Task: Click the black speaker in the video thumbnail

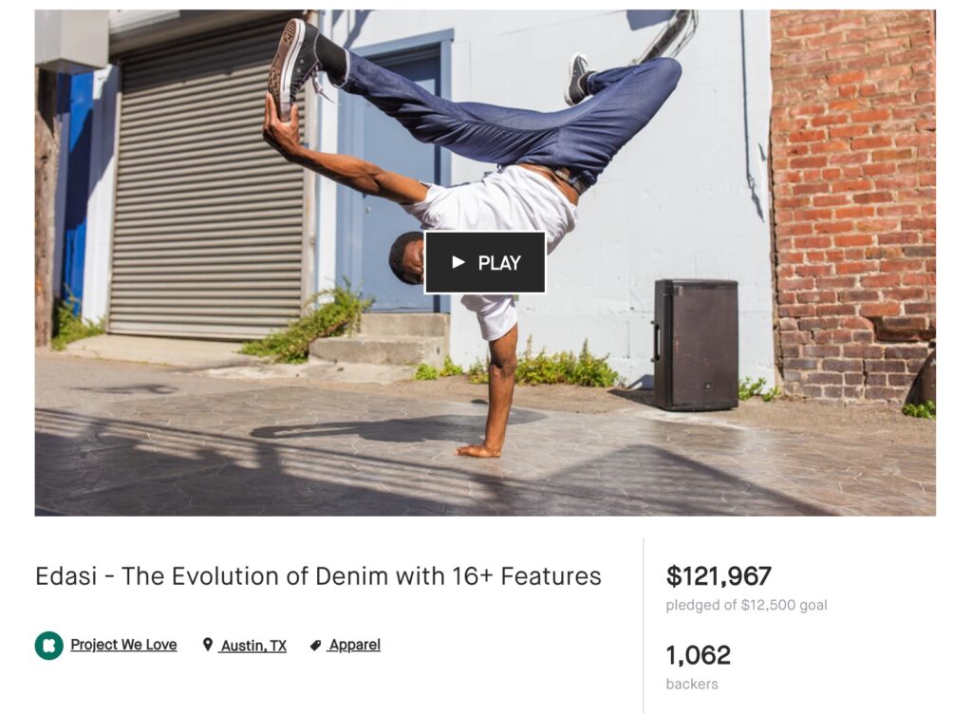Action: pos(696,345)
